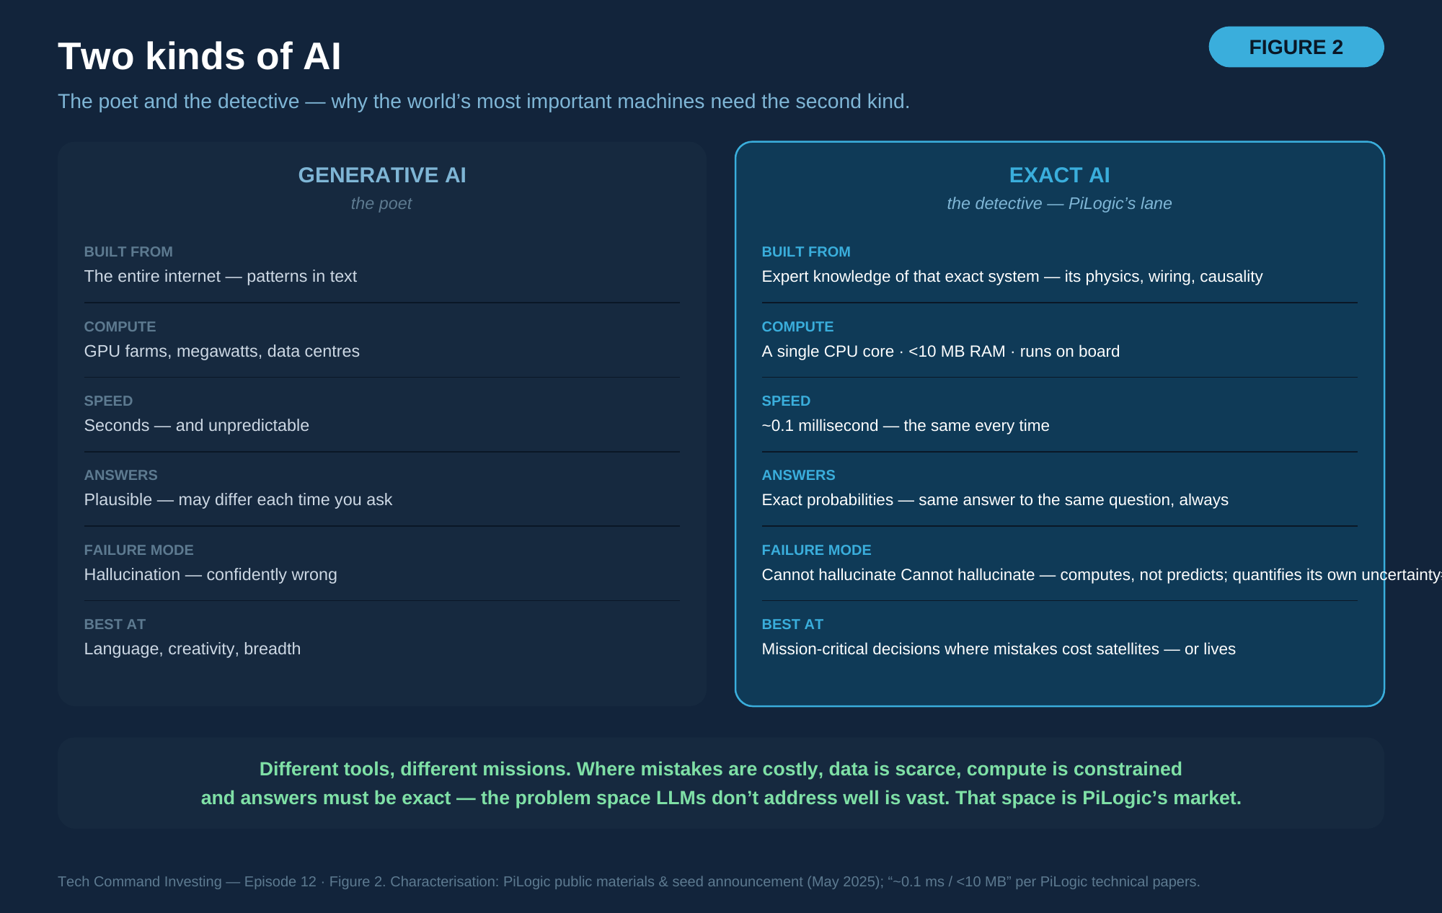1442x913 pixels.
Task: Click the GENERATIVE AI column heading
Action: [382, 175]
